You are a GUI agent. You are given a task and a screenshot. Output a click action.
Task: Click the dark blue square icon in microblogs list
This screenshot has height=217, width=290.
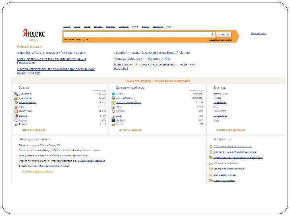coord(113,120)
